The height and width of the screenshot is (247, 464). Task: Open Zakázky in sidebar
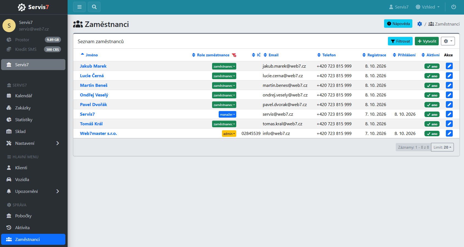coord(33,108)
